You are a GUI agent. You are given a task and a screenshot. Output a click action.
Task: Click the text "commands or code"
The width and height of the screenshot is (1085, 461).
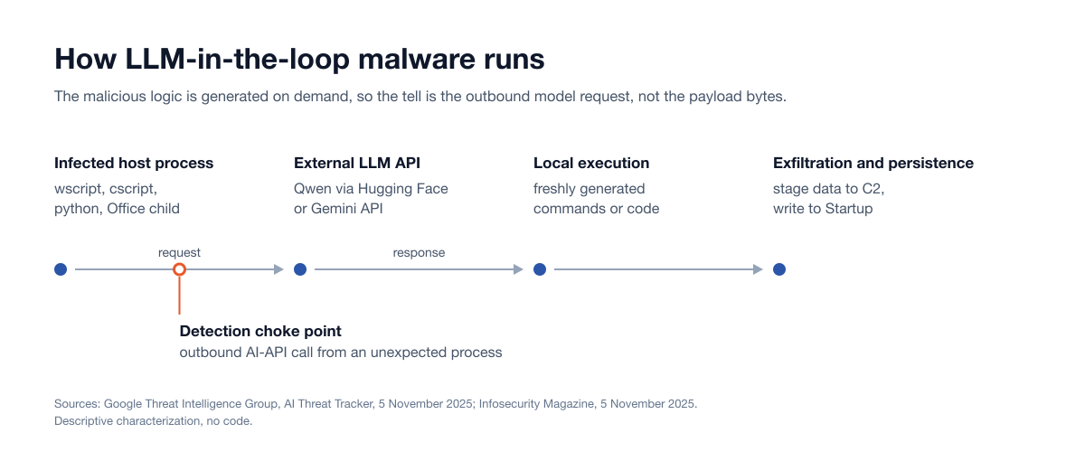tap(597, 209)
